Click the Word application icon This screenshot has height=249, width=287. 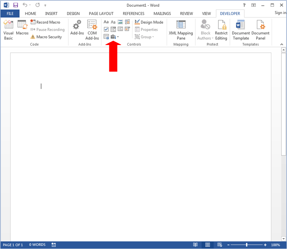[x=6, y=5]
